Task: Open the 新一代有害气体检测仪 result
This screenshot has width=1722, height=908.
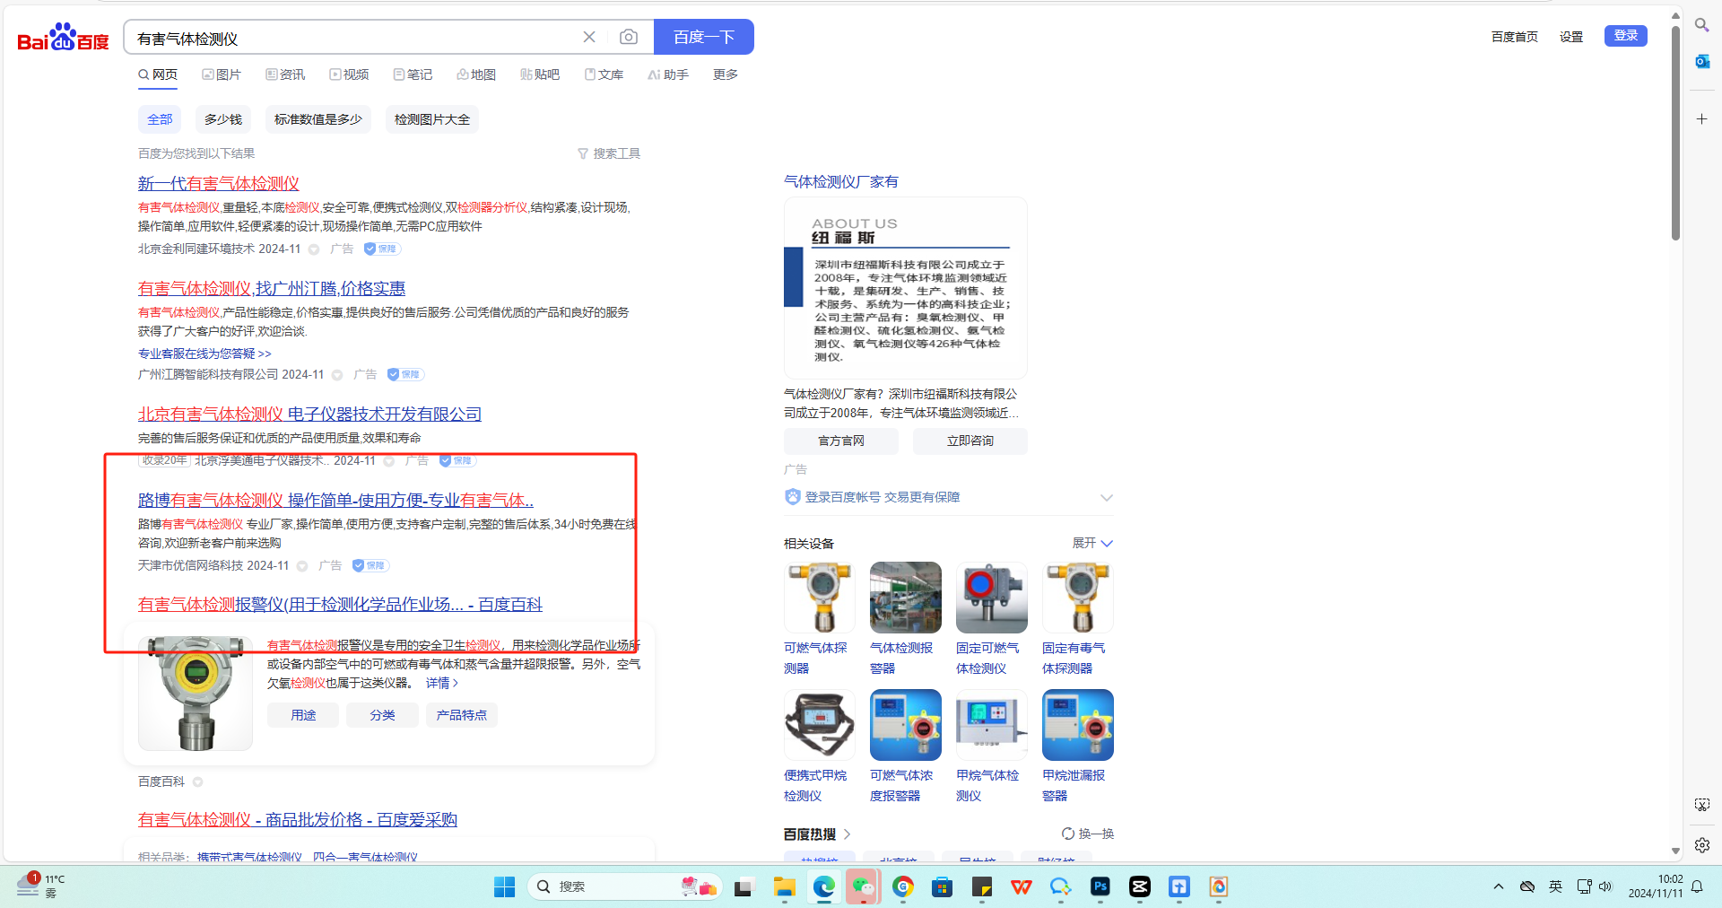Action: (x=219, y=183)
